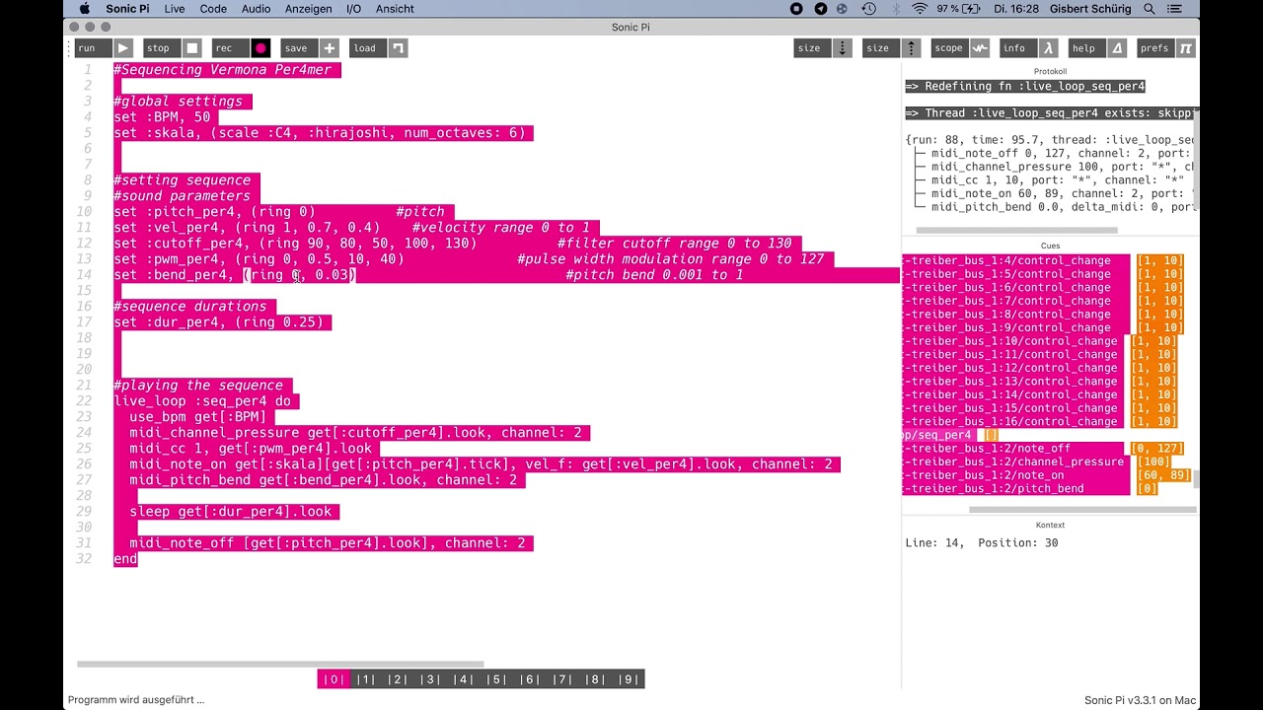Switch to buffer tab 3

[x=430, y=678]
